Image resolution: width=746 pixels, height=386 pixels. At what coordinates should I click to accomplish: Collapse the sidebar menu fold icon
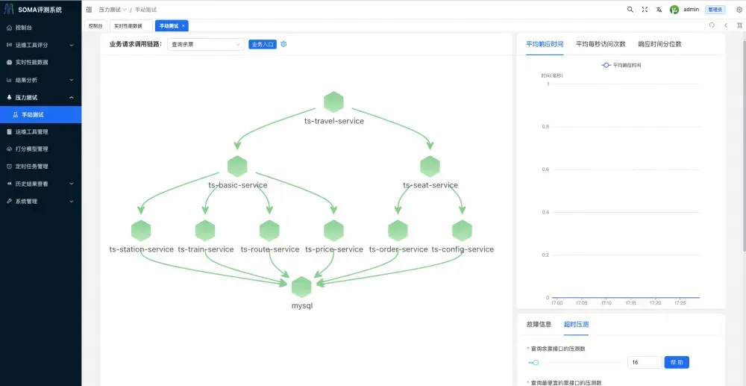pyautogui.click(x=90, y=10)
